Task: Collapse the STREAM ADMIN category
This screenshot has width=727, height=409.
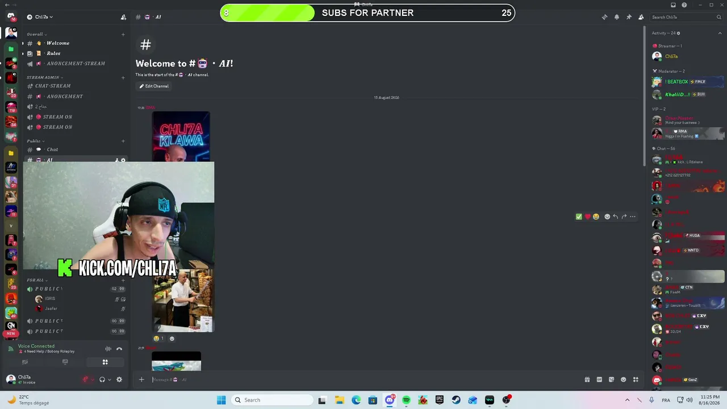Action: click(x=44, y=77)
